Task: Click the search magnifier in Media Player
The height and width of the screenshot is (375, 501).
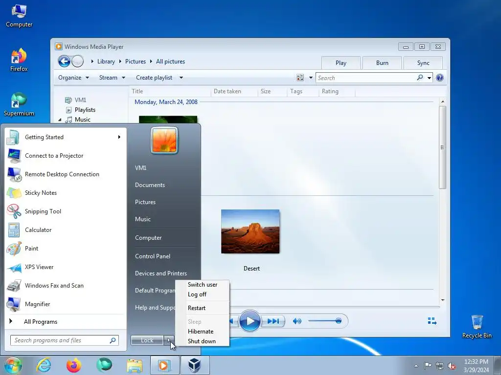Action: click(x=420, y=78)
